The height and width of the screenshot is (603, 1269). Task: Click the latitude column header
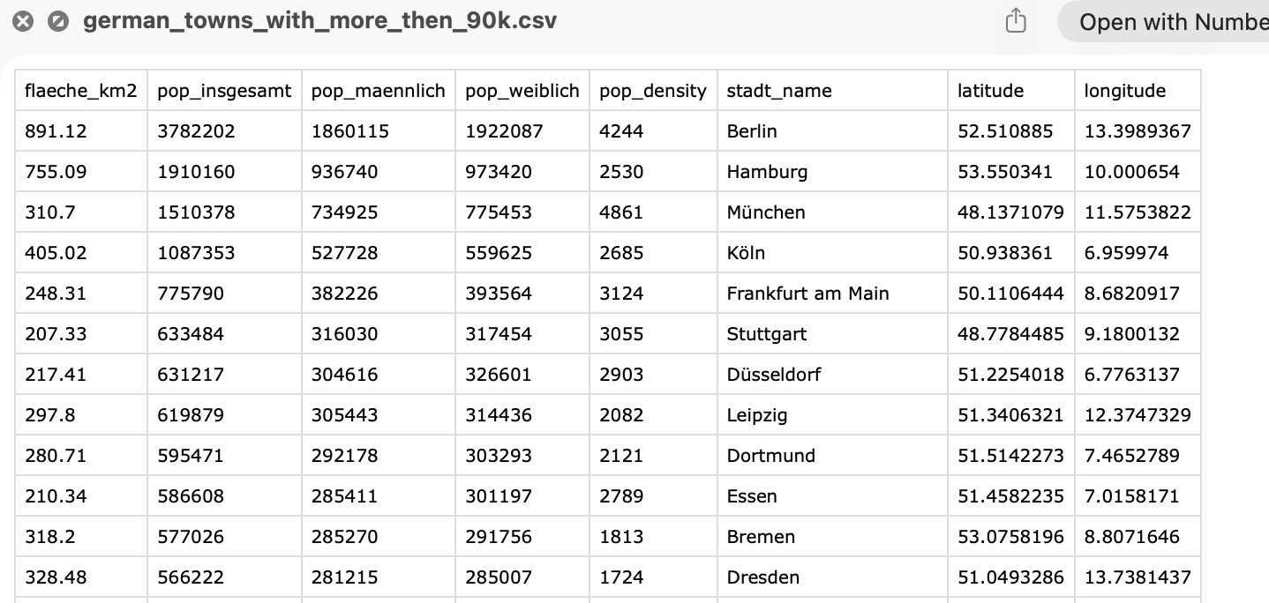click(988, 90)
